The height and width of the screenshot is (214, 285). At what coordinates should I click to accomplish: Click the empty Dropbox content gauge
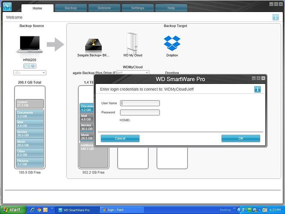tap(172, 158)
